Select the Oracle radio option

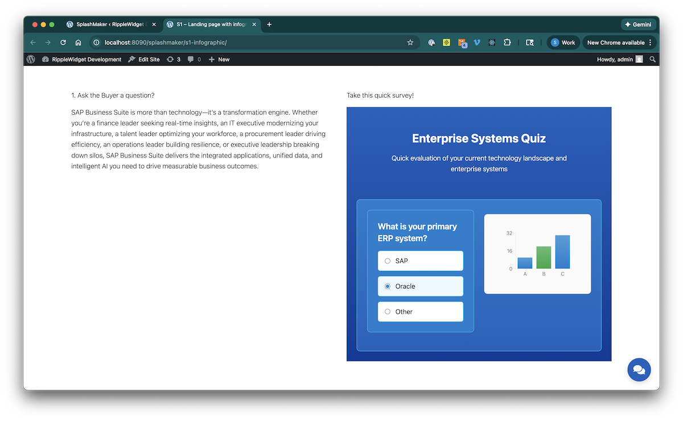[x=388, y=286]
